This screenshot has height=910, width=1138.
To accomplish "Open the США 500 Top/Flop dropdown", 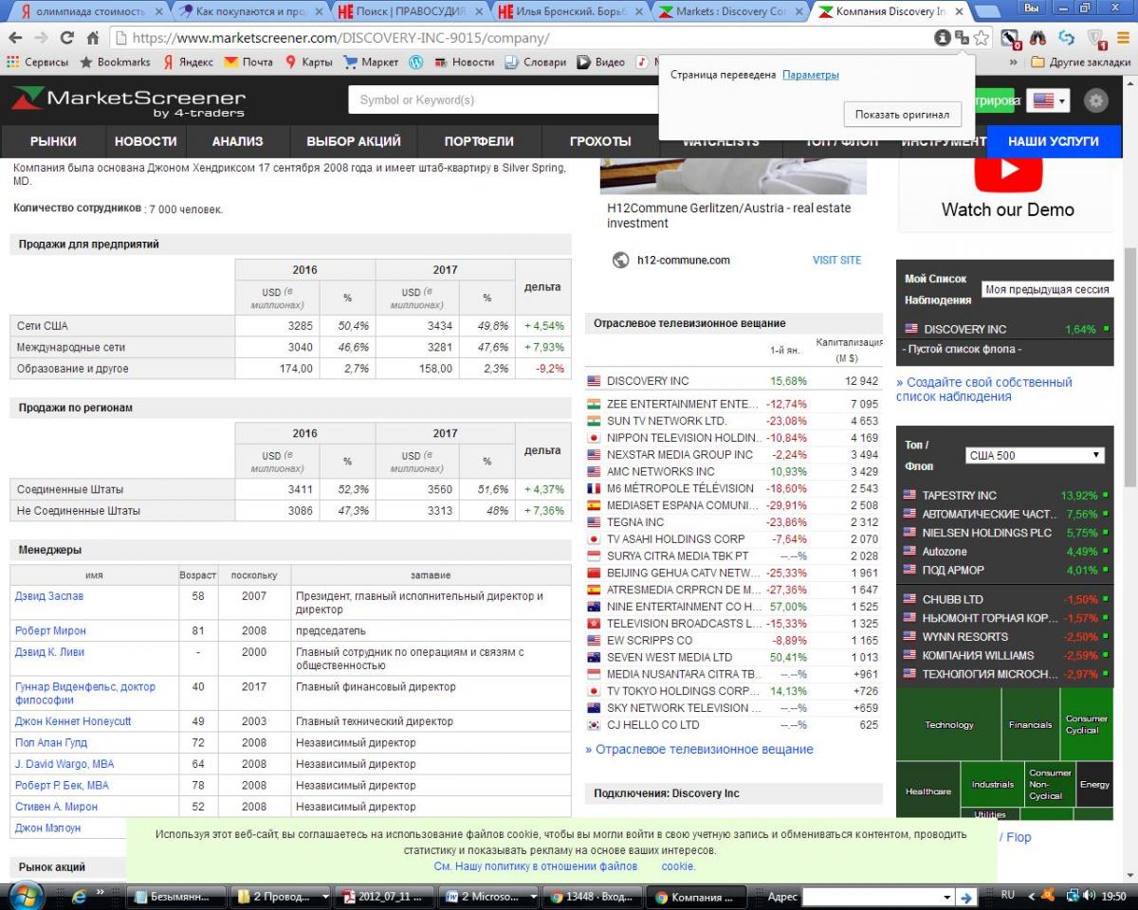I will (x=1035, y=456).
